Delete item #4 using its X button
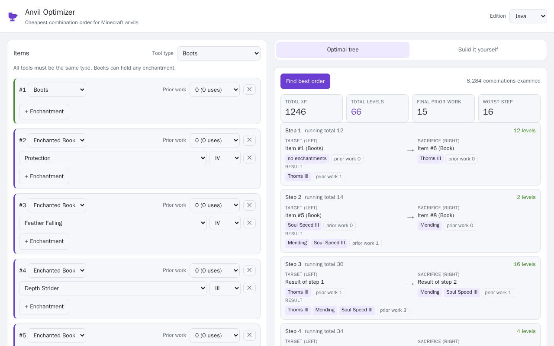 pyautogui.click(x=249, y=270)
